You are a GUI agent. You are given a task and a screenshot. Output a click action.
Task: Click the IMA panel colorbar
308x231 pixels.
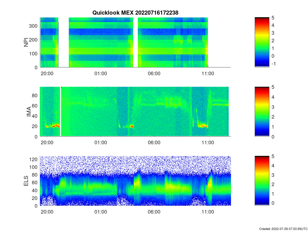[x=262, y=112]
